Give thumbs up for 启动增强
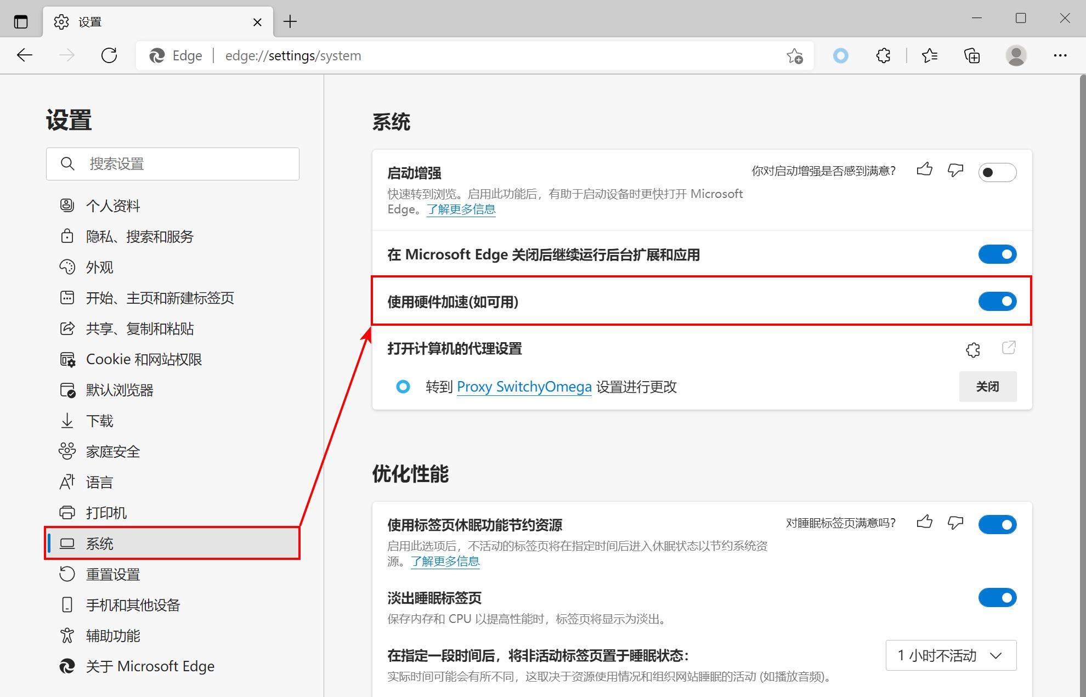 [925, 169]
